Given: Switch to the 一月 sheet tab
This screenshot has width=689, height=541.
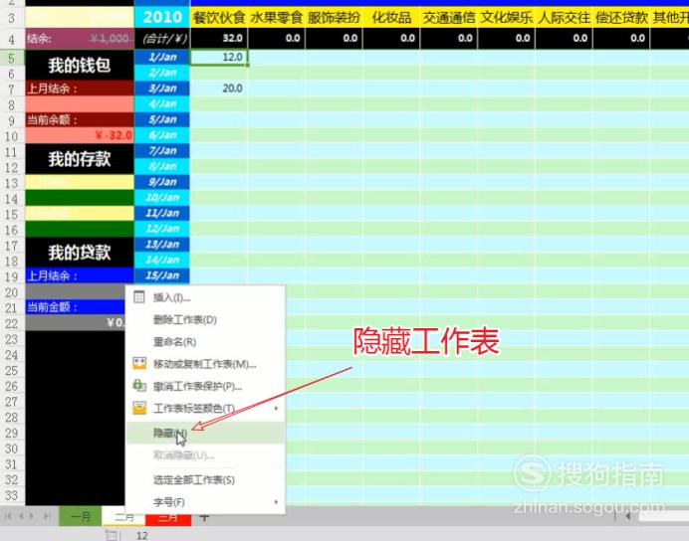Looking at the screenshot, I should click(x=81, y=516).
